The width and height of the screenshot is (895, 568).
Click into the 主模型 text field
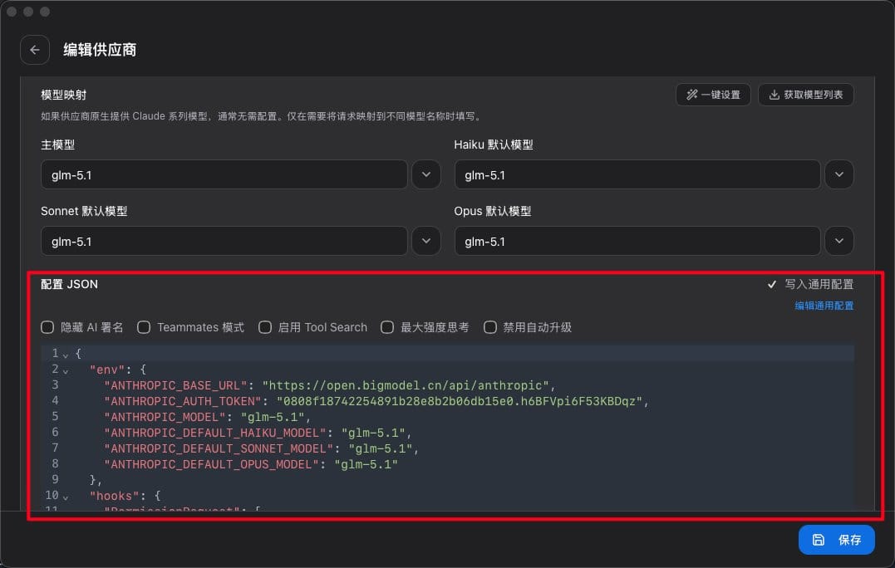(x=224, y=174)
